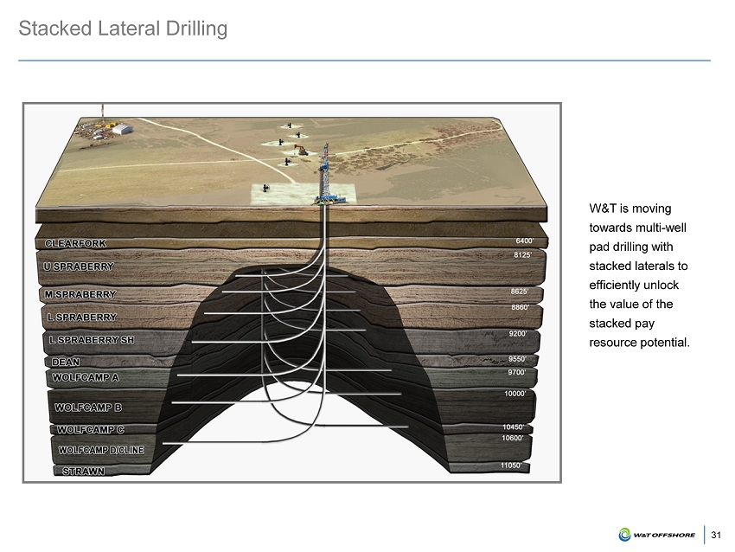This screenshot has width=735, height=552.
Task: Click the drilling rig tower on the surface
Action: pos(325,170)
